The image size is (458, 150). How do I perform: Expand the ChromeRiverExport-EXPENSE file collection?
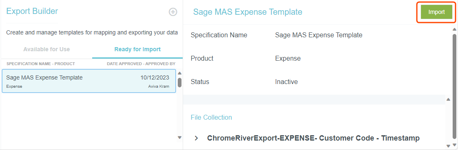(x=196, y=138)
